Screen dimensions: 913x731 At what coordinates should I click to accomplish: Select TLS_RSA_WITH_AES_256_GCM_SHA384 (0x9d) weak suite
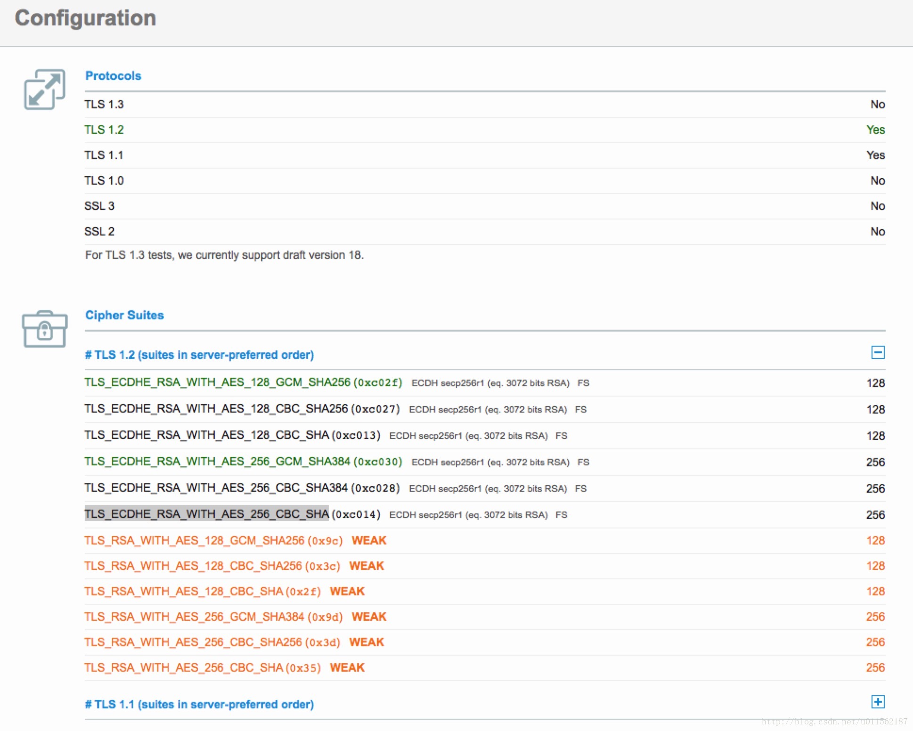[213, 617]
